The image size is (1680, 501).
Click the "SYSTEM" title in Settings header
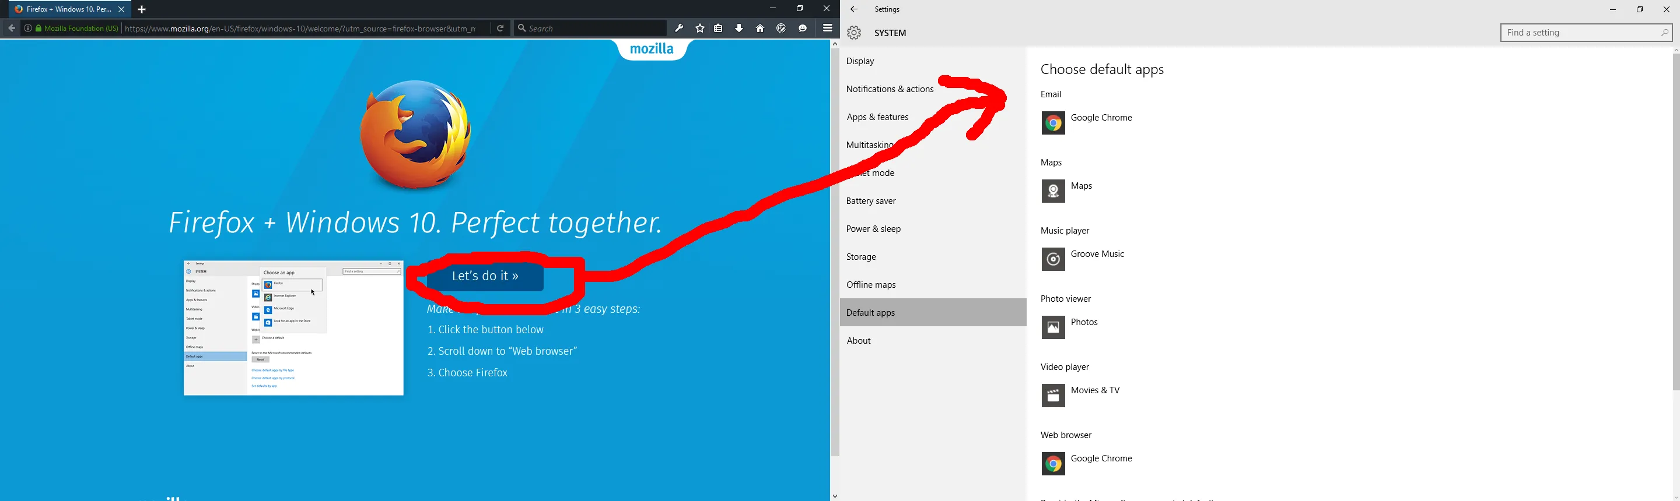pos(890,33)
